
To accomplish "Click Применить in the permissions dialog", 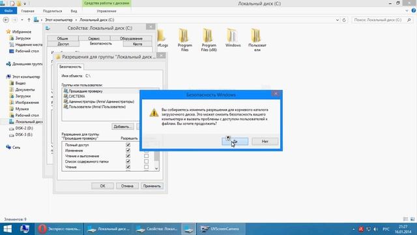I will (x=152, y=186).
